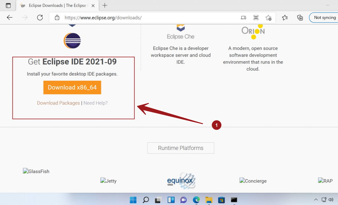View site information via lock icon
The height and width of the screenshot is (205, 338).
57,17
